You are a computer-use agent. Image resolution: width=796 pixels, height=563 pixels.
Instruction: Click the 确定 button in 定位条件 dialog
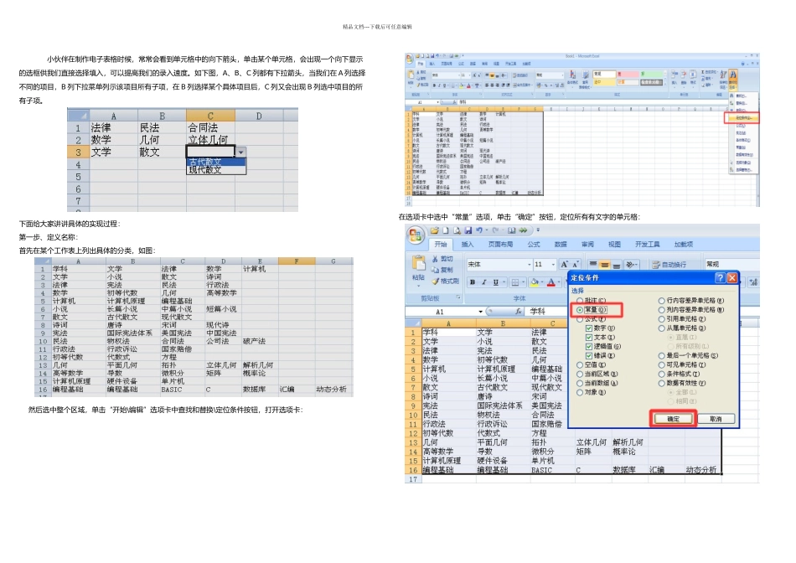(673, 419)
